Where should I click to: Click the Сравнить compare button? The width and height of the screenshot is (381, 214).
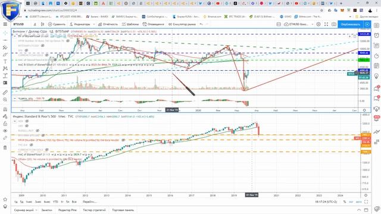point(57,24)
